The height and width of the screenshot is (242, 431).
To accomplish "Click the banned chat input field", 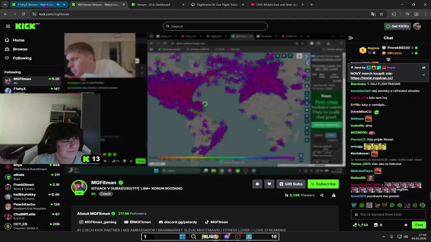I will [x=388, y=214].
